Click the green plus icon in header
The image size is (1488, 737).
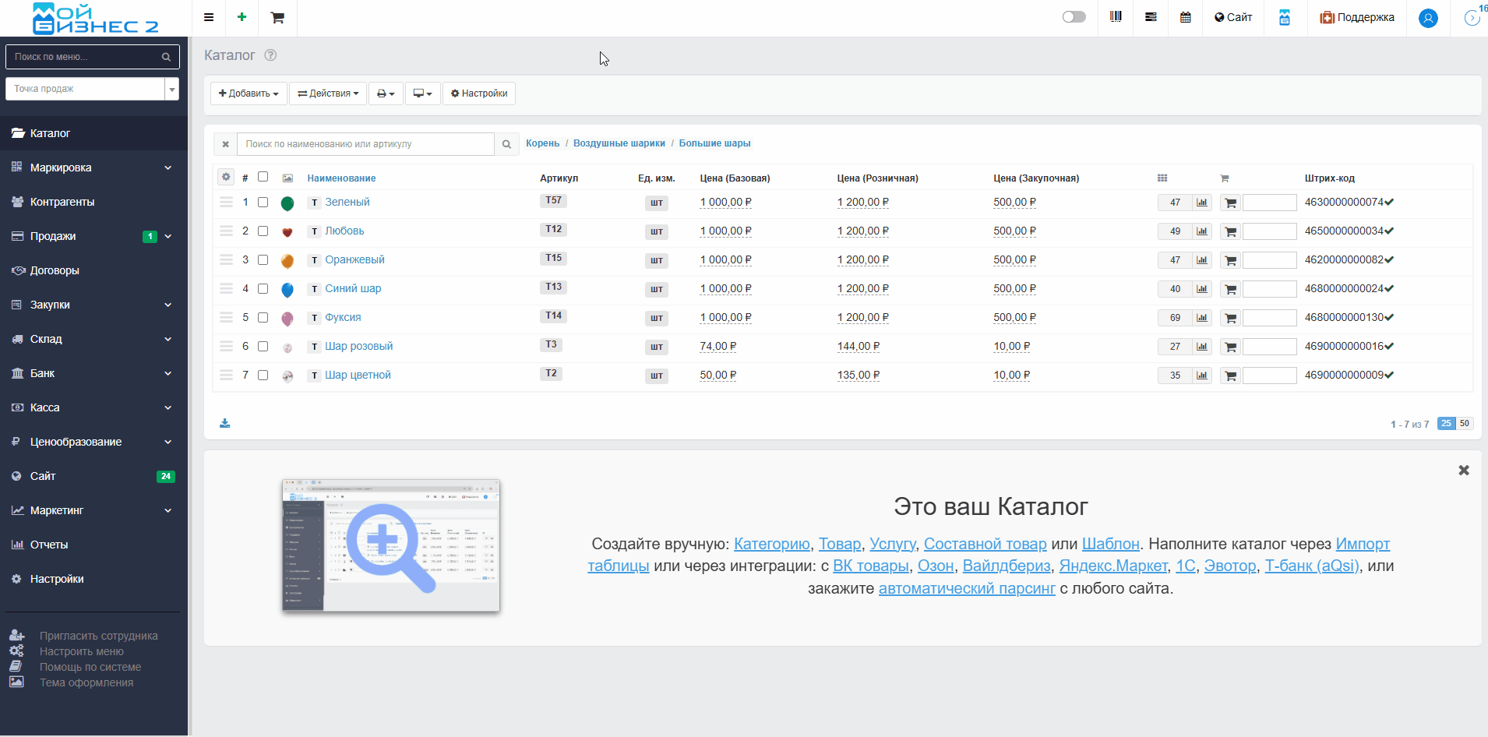click(242, 17)
